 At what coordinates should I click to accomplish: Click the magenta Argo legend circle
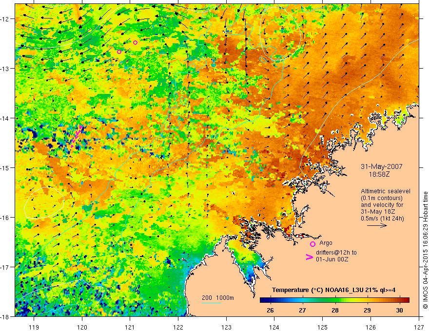click(x=312, y=244)
